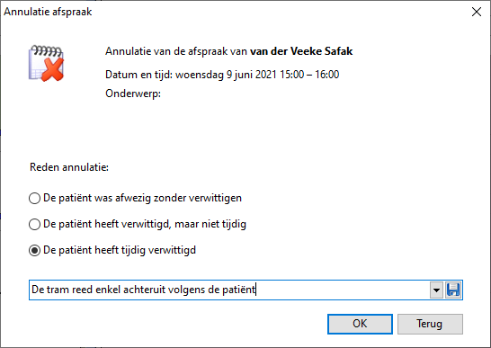The height and width of the screenshot is (348, 491).
Task: Click label text 'De patiënt heeft verwittigd, maar niet tijdig'
Action: [x=145, y=224]
